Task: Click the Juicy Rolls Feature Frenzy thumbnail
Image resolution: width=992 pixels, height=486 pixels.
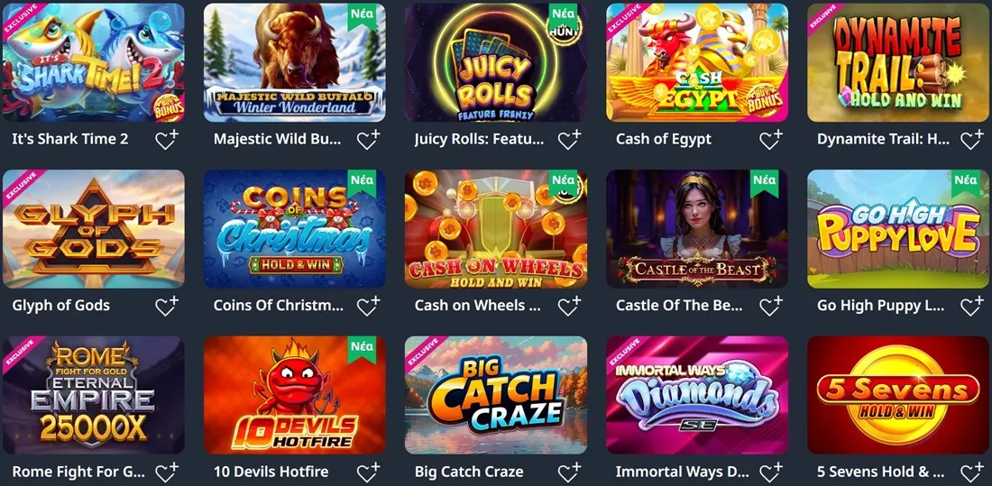Action: pos(496,62)
